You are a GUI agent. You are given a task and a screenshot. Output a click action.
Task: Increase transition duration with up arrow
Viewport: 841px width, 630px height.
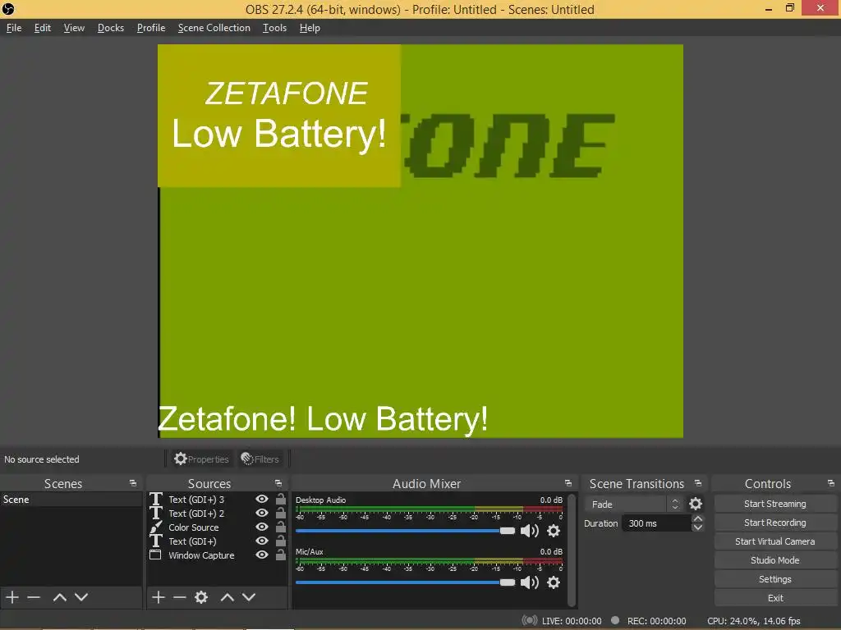click(698, 518)
